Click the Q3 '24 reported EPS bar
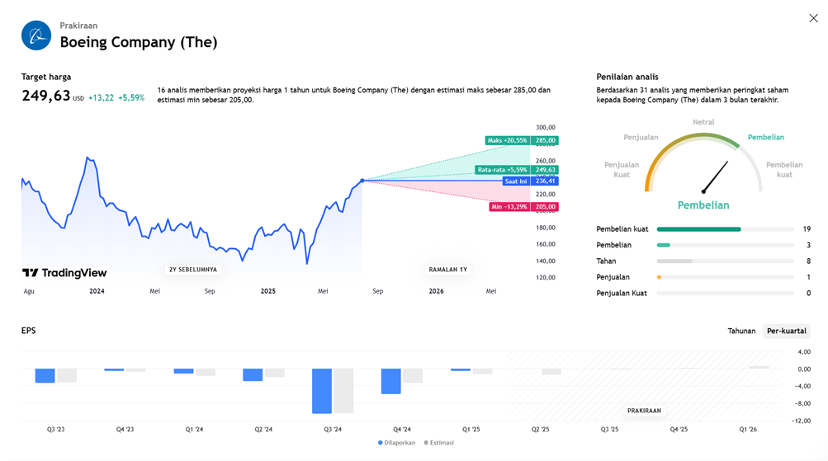Image resolution: width=828 pixels, height=461 pixels. click(x=322, y=391)
